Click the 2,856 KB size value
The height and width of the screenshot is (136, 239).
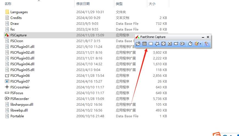[160, 76]
